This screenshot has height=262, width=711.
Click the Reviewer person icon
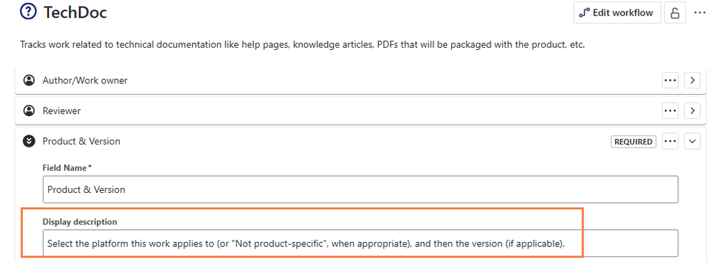(29, 110)
